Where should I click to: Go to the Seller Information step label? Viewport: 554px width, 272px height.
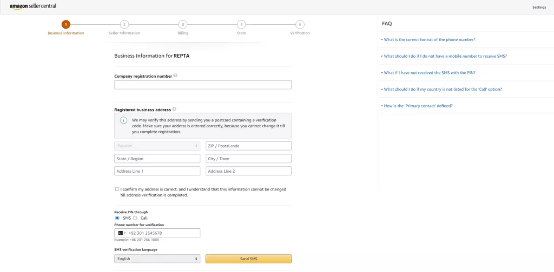pyautogui.click(x=124, y=33)
